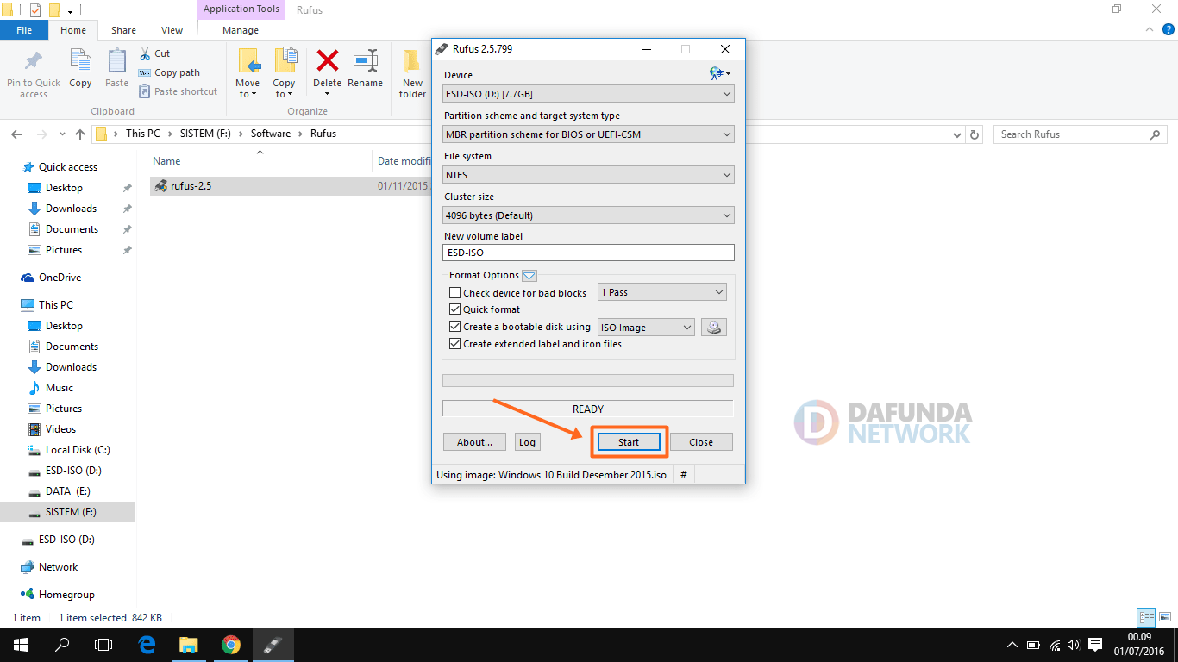Screen dimensions: 1178x662
Task: Click the New volume label text field
Action: click(x=588, y=253)
